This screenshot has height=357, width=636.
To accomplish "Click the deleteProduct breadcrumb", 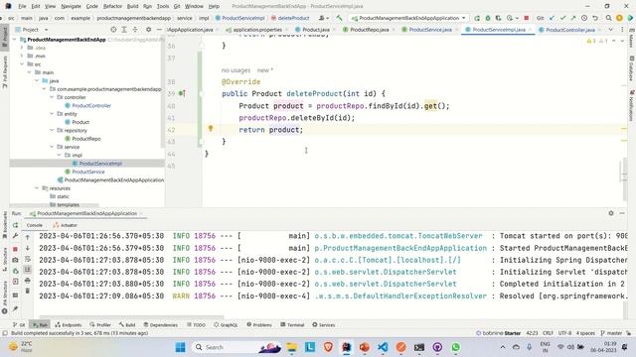I will click(290, 18).
